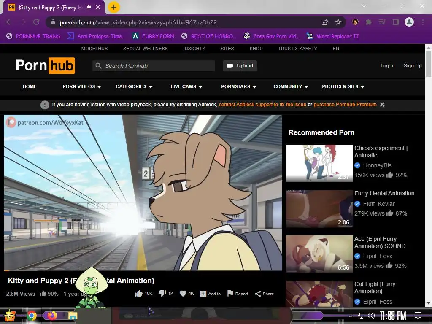432x324 pixels.
Task: Bookmark this page with star icon
Action: pyautogui.click(x=338, y=22)
